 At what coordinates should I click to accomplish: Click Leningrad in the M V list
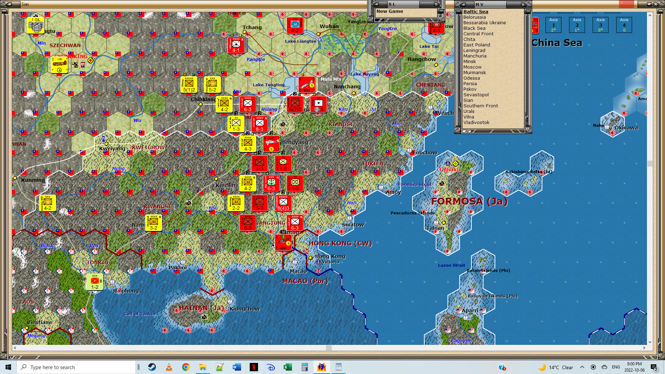[474, 50]
